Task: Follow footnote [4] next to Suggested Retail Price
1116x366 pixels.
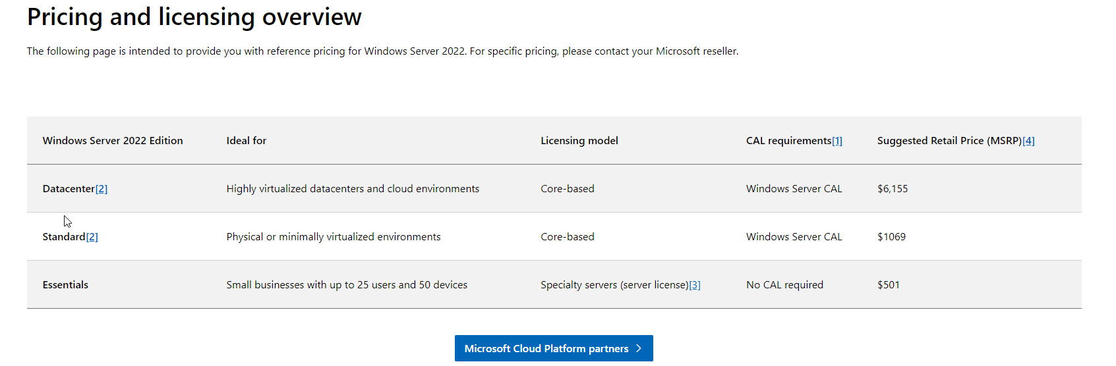Action: click(x=1028, y=141)
